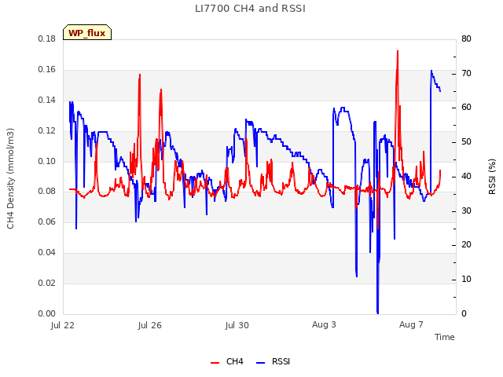This screenshot has width=503, height=377.
Task: Click the 0.16 left axis value
Action: click(x=47, y=70)
